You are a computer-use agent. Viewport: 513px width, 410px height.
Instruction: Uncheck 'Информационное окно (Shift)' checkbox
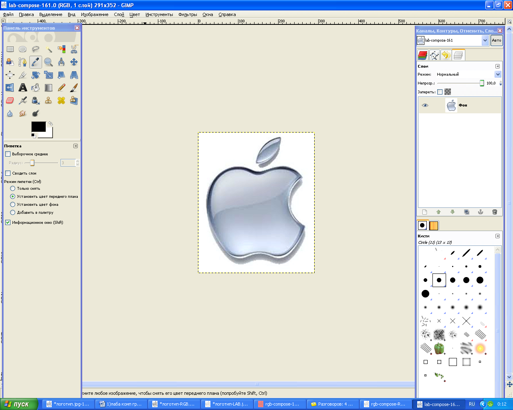[x=8, y=223]
